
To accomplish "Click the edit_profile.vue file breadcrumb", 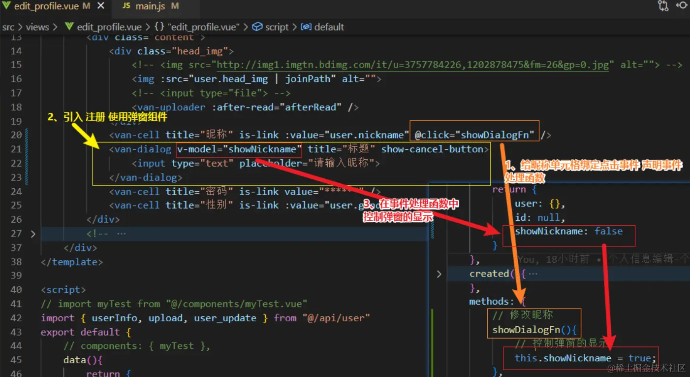I will coord(109,27).
